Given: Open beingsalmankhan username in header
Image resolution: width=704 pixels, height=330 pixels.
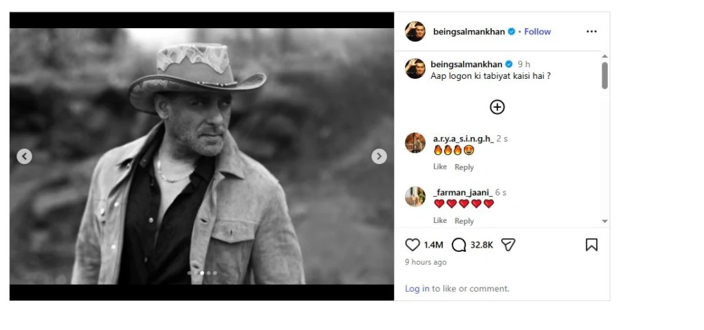Looking at the screenshot, I should [x=469, y=32].
